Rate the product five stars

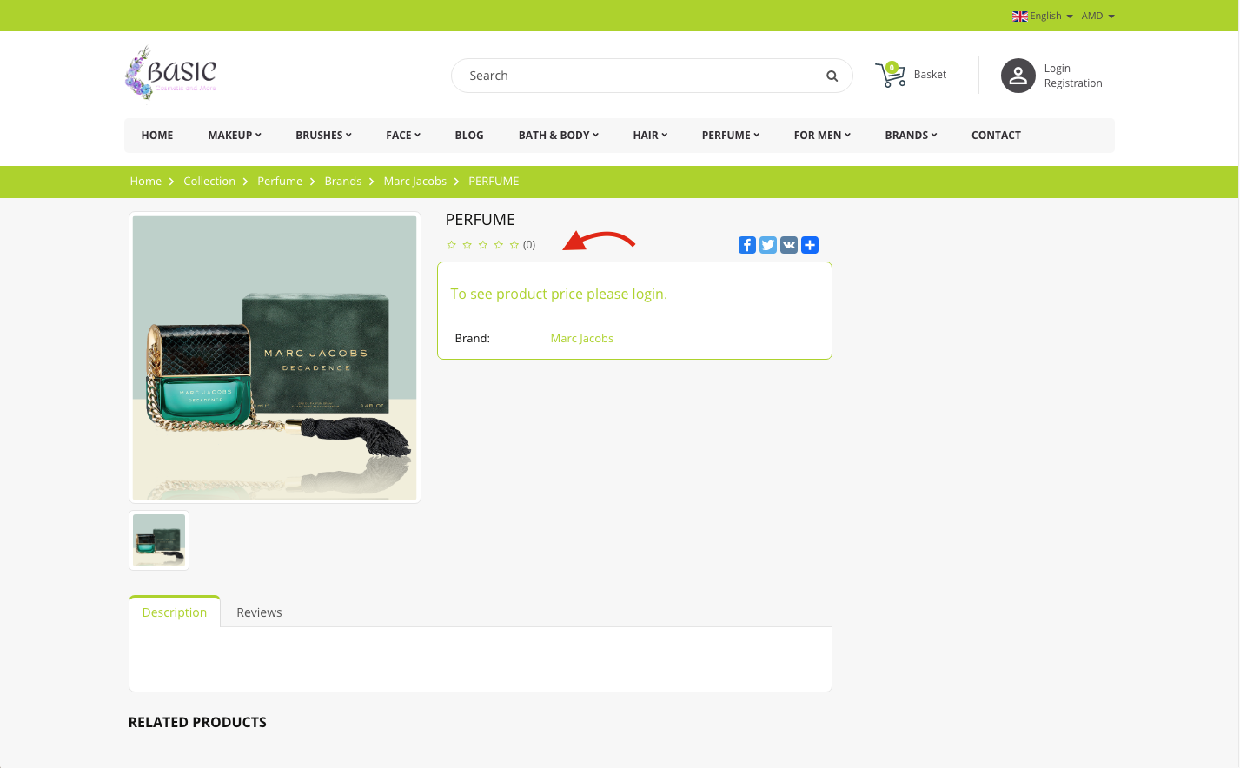pyautogui.click(x=514, y=245)
